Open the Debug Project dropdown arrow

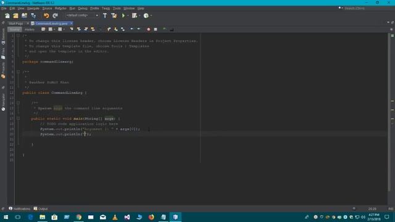139,15
